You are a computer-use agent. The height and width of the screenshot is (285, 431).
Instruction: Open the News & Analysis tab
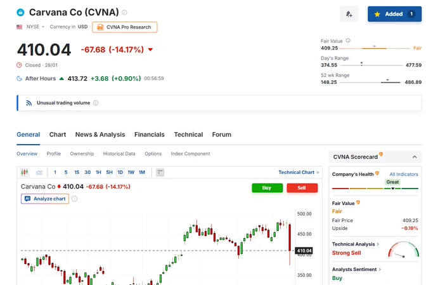point(100,135)
